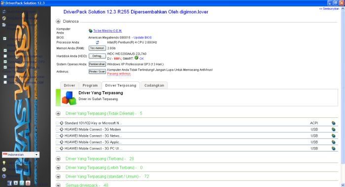Click the Tes memori button

pyautogui.click(x=97, y=48)
